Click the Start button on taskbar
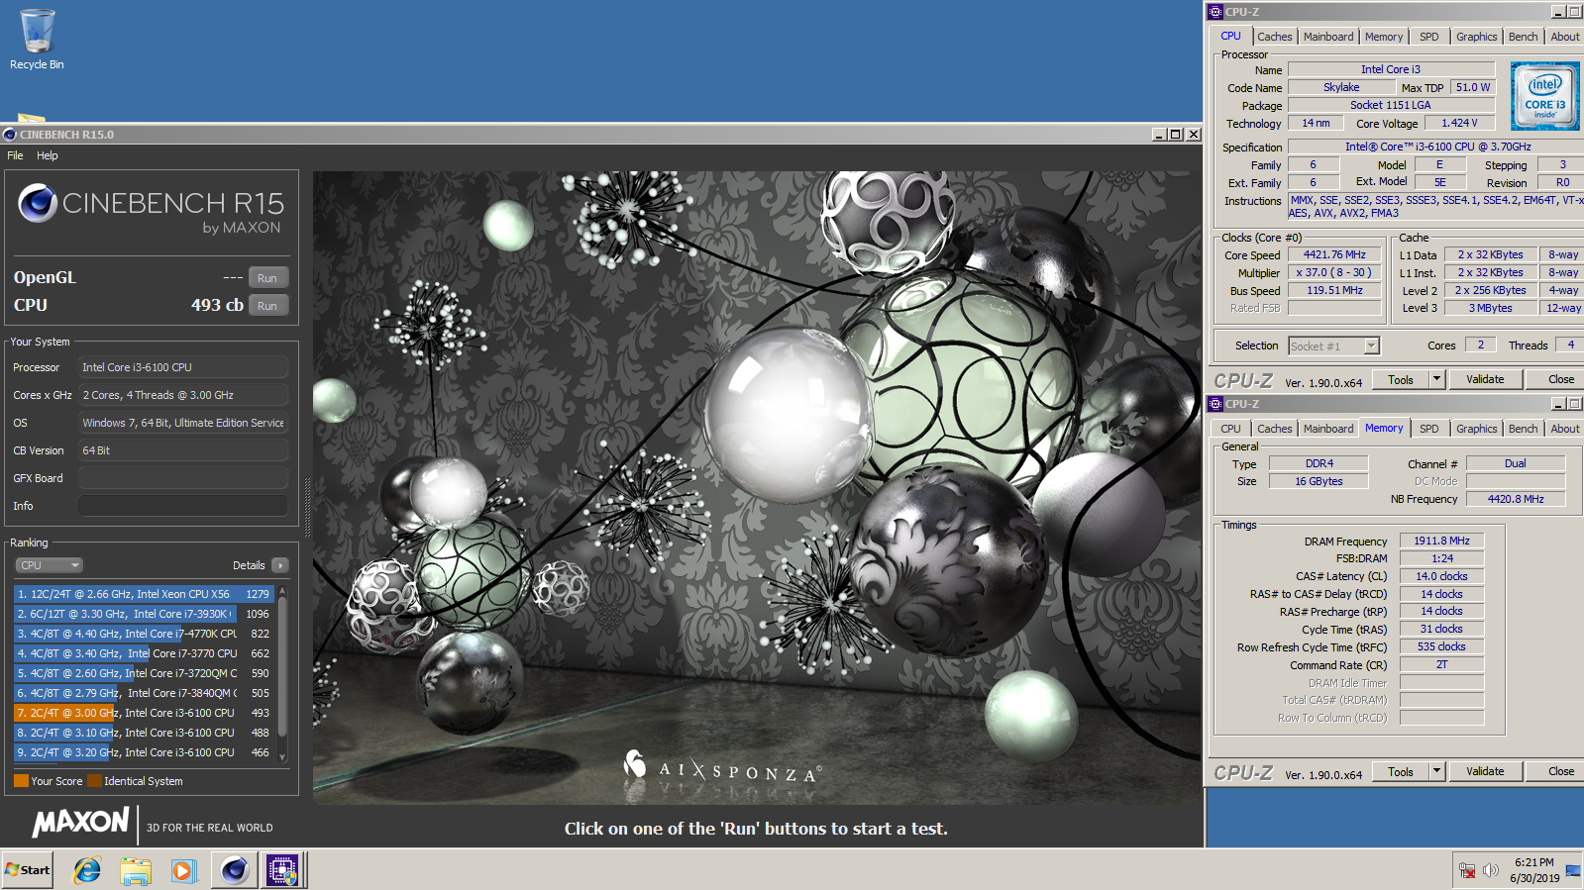The width and height of the screenshot is (1584, 890). tap(28, 870)
